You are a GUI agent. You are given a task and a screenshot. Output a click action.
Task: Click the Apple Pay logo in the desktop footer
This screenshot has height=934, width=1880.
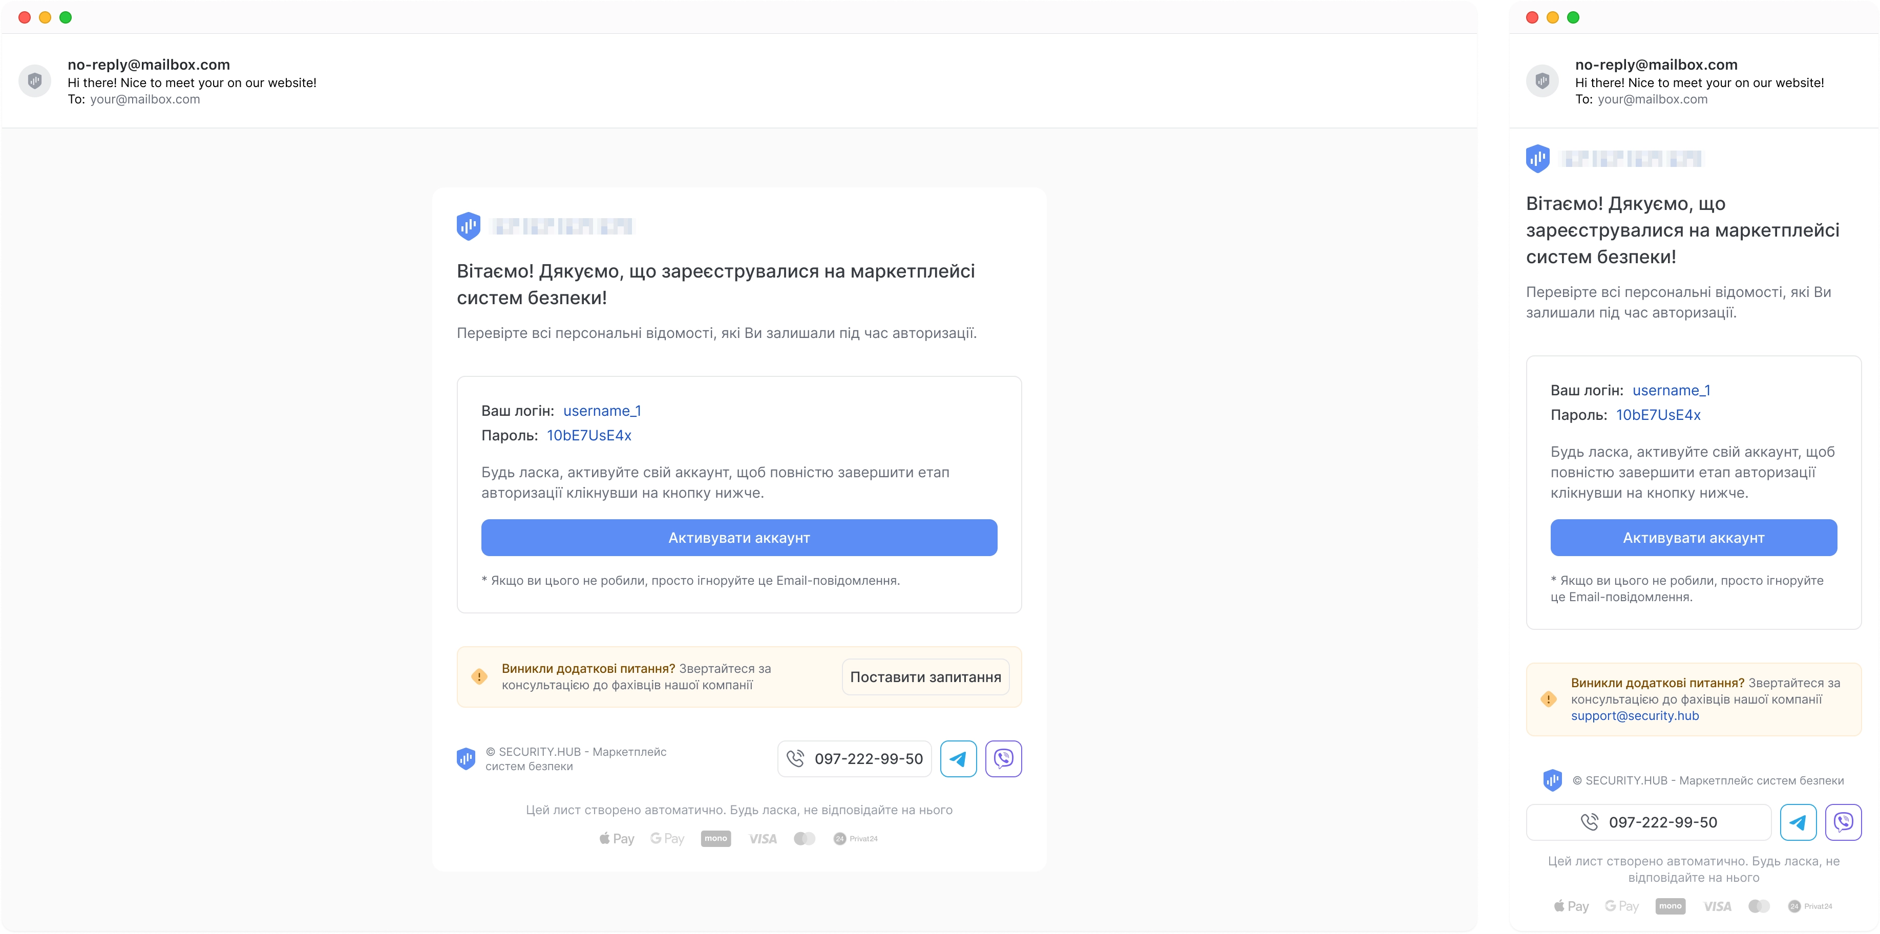point(617,839)
